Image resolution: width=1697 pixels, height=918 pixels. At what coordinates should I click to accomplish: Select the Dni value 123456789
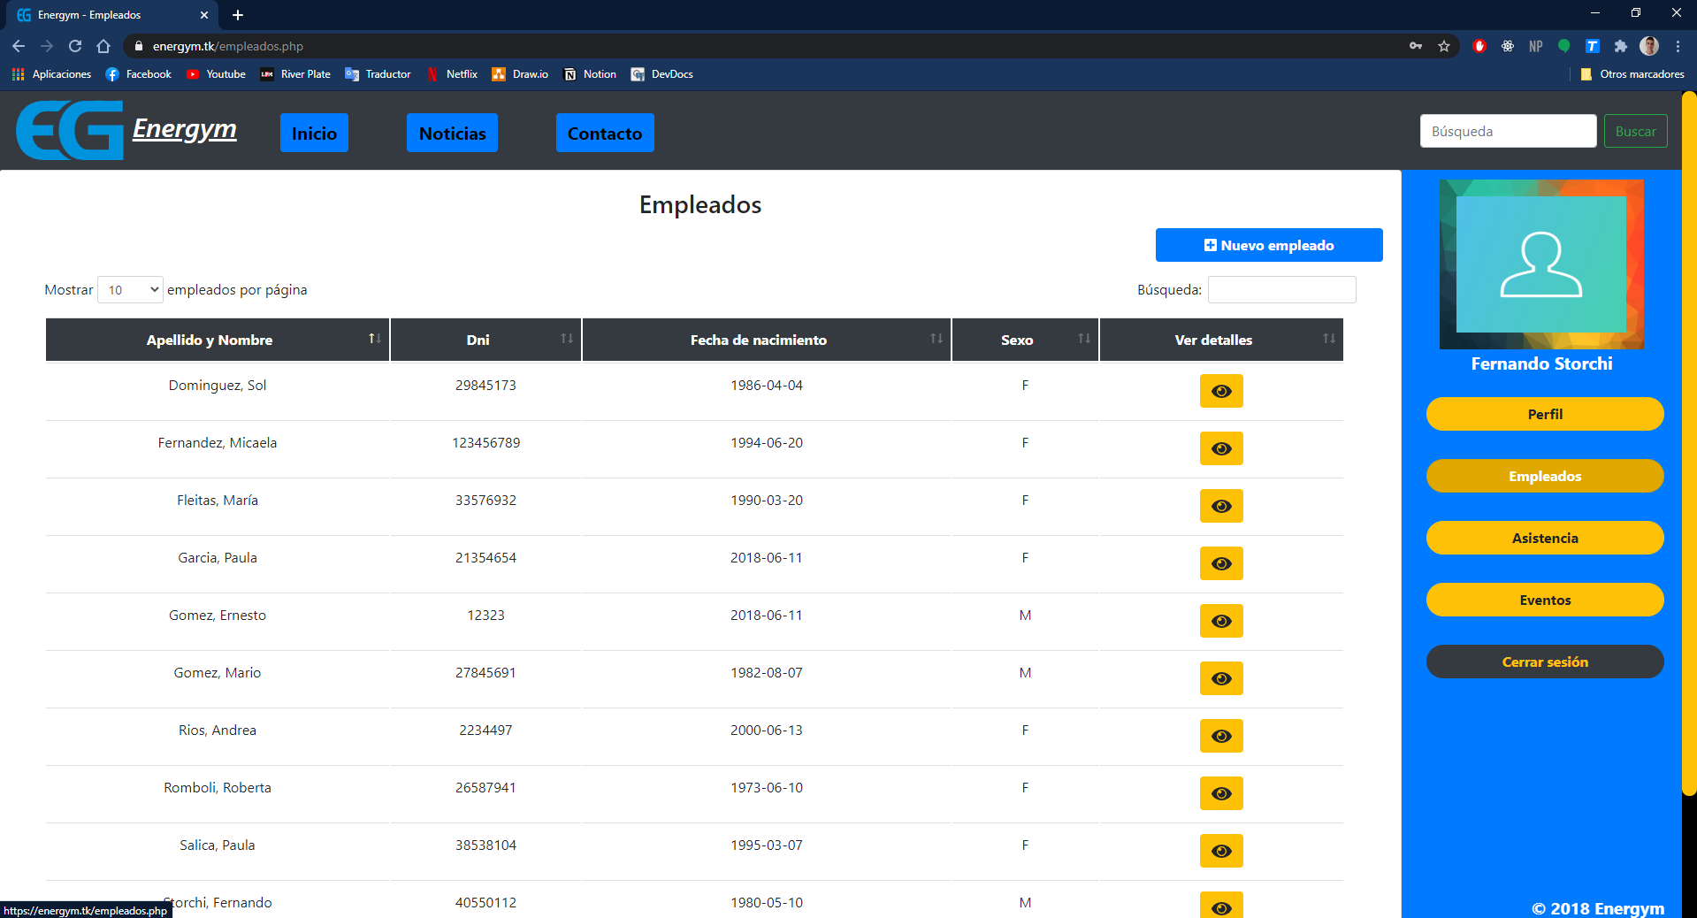click(485, 443)
